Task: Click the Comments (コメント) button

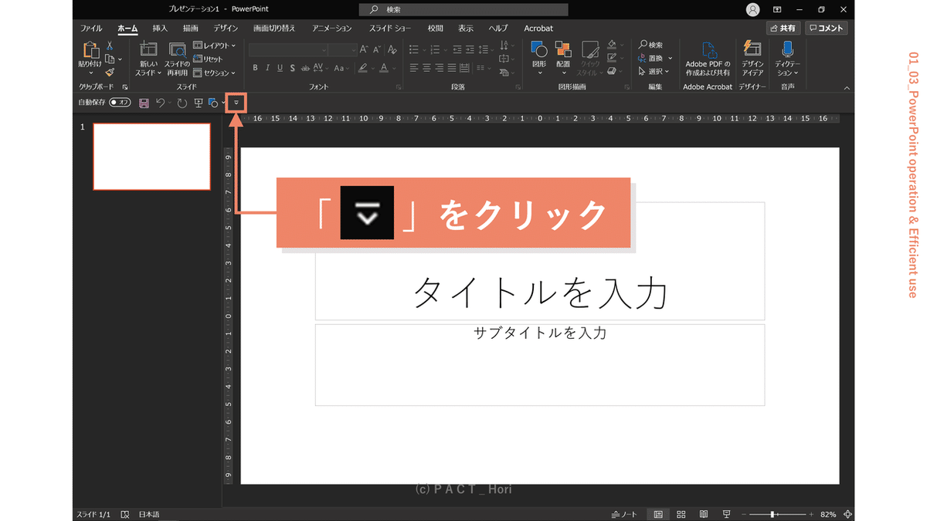Action: coord(826,28)
